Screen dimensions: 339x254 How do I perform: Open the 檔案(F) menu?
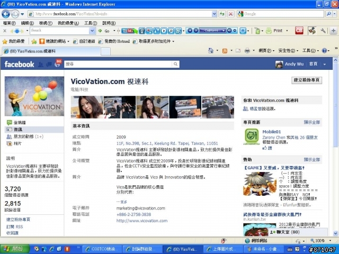[10, 23]
